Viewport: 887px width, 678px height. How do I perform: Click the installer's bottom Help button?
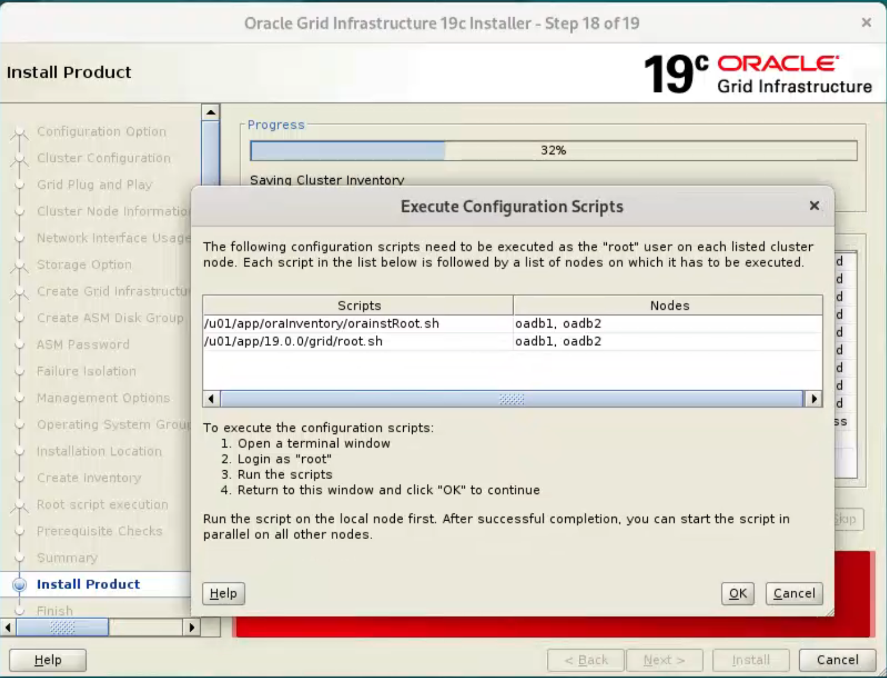coord(47,660)
